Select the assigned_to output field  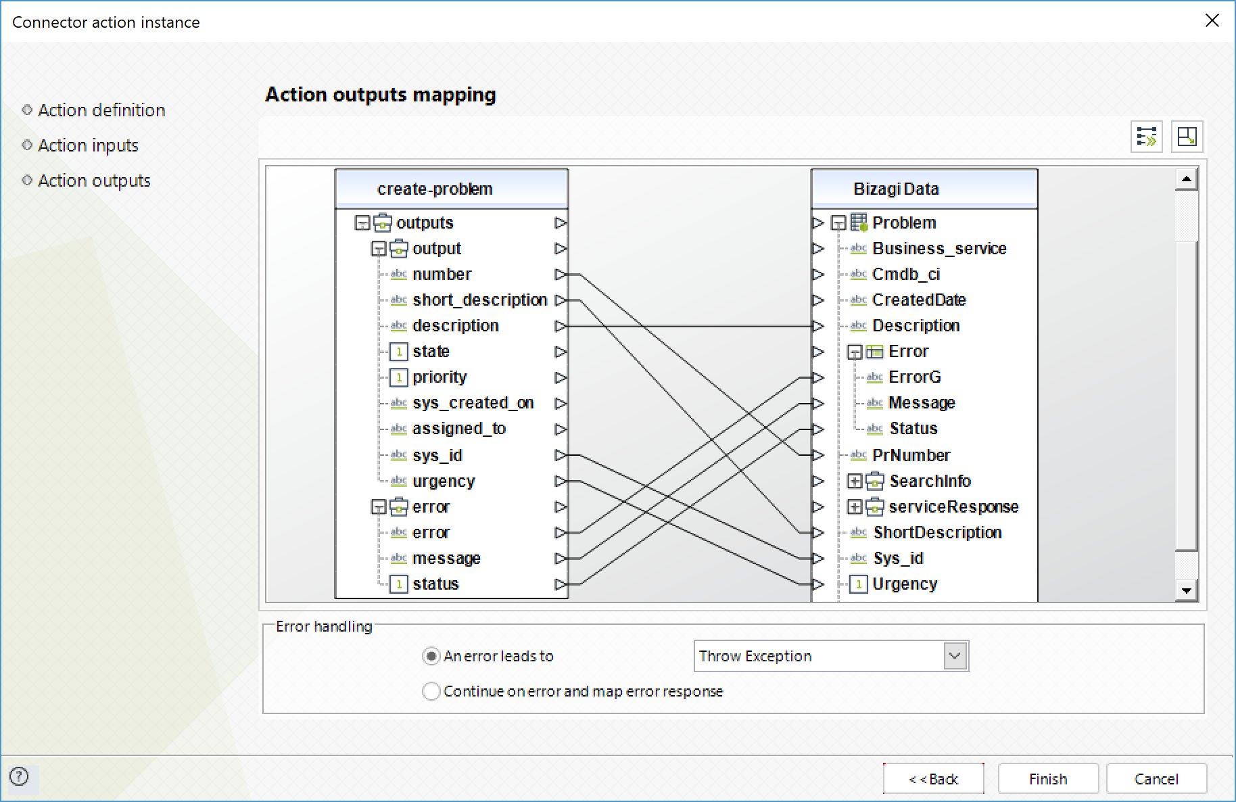point(459,429)
